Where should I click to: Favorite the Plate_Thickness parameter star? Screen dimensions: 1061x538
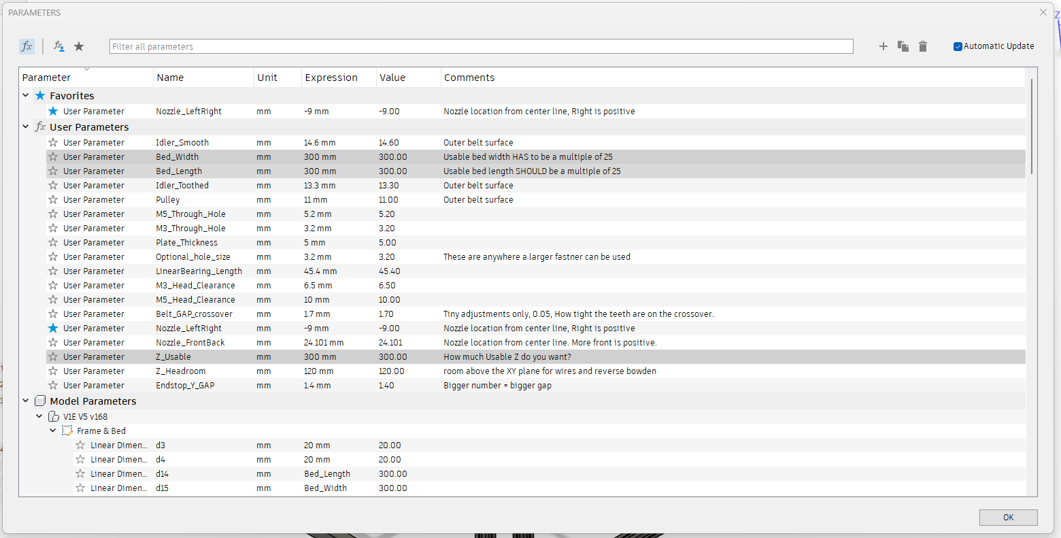click(x=52, y=242)
